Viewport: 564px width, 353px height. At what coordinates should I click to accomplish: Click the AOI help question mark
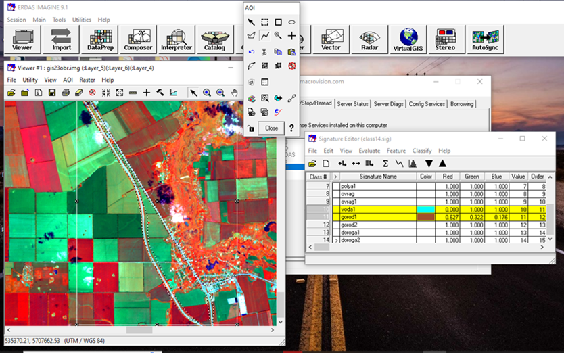click(x=291, y=128)
